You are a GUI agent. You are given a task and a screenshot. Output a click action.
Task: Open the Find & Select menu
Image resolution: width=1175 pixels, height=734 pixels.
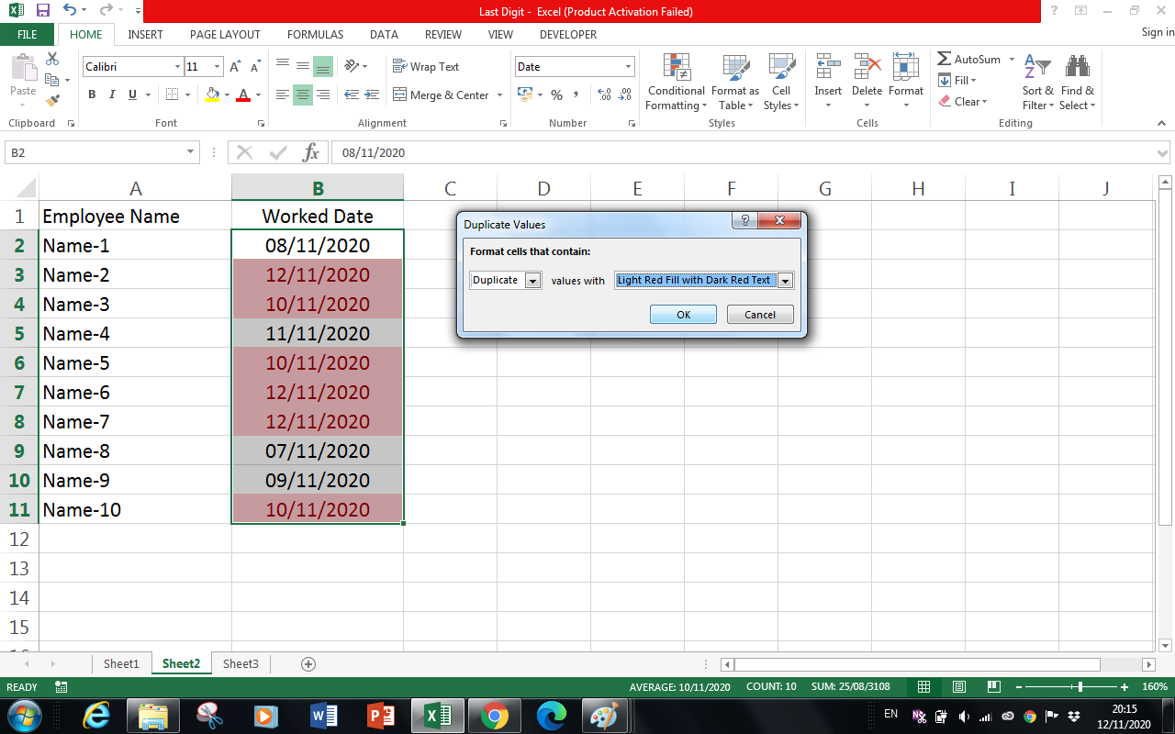[1077, 83]
